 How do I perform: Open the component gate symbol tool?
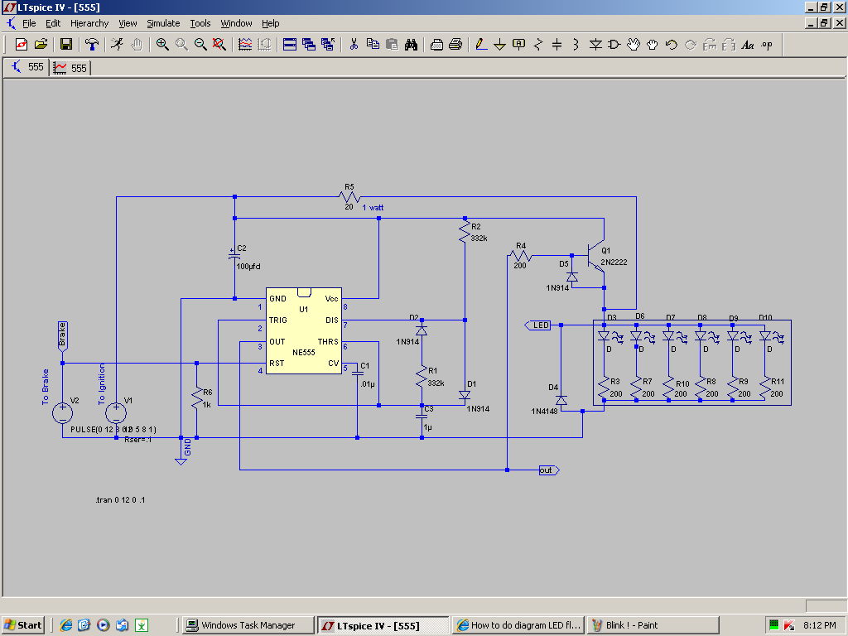(x=614, y=45)
